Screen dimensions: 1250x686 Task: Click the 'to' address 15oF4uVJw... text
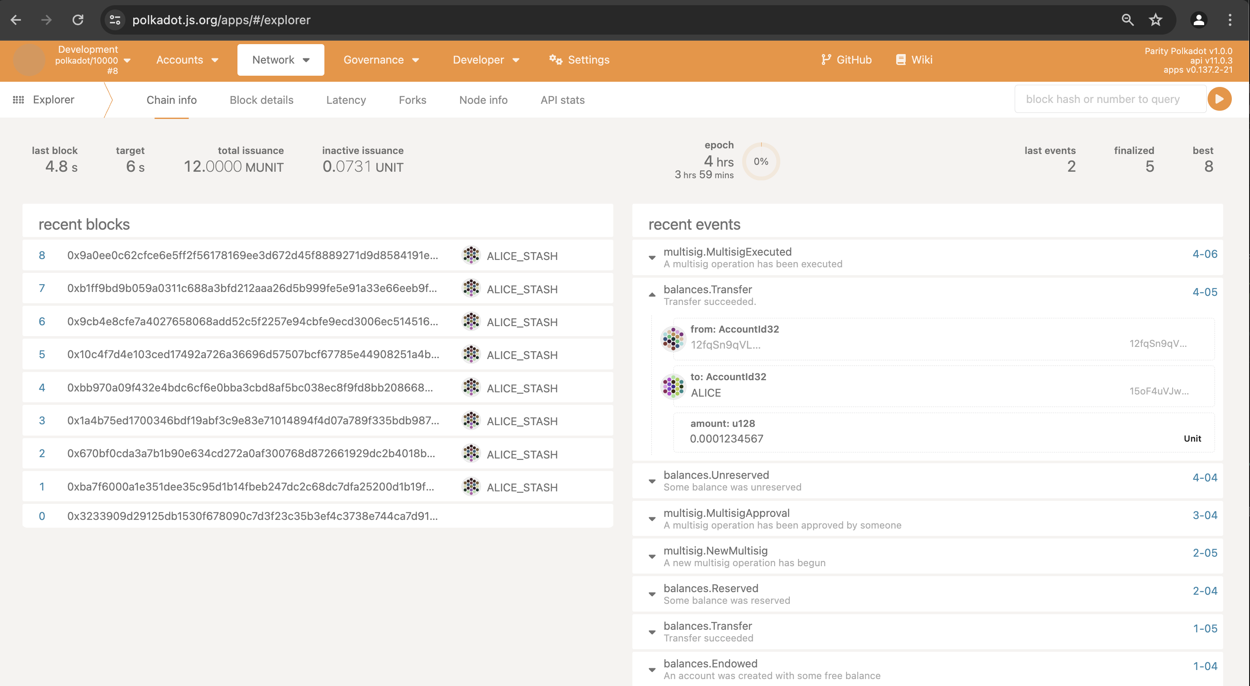(1159, 391)
